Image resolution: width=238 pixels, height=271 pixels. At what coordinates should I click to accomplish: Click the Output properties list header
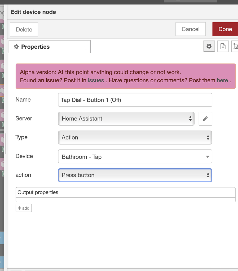125,192
